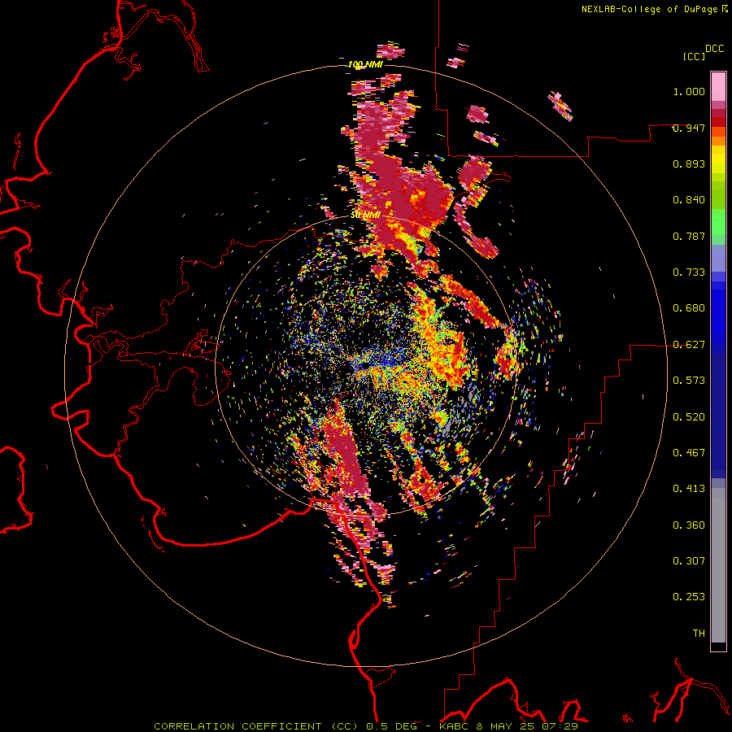The image size is (732, 732).
Task: Click the CORRELATION COEFFICIENT (CC) caption text
Action: click(255, 726)
